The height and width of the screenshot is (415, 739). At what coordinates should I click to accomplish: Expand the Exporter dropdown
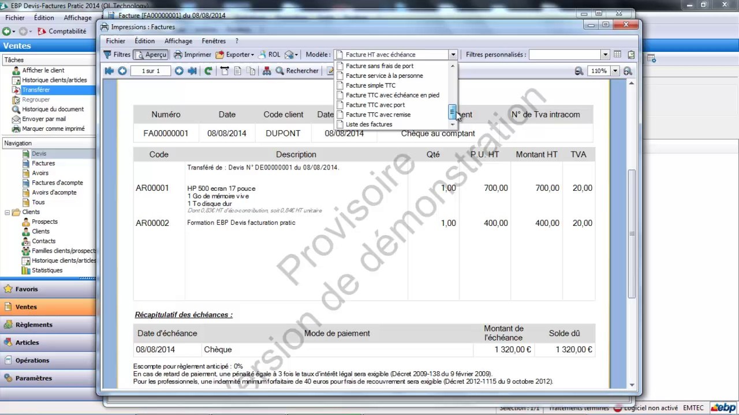[234, 55]
